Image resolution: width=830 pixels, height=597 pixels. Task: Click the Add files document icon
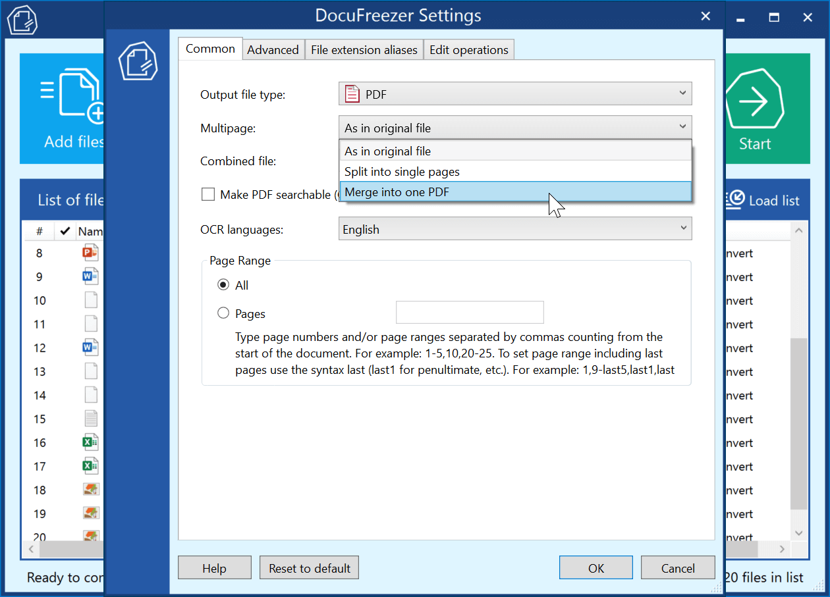pyautogui.click(x=79, y=96)
